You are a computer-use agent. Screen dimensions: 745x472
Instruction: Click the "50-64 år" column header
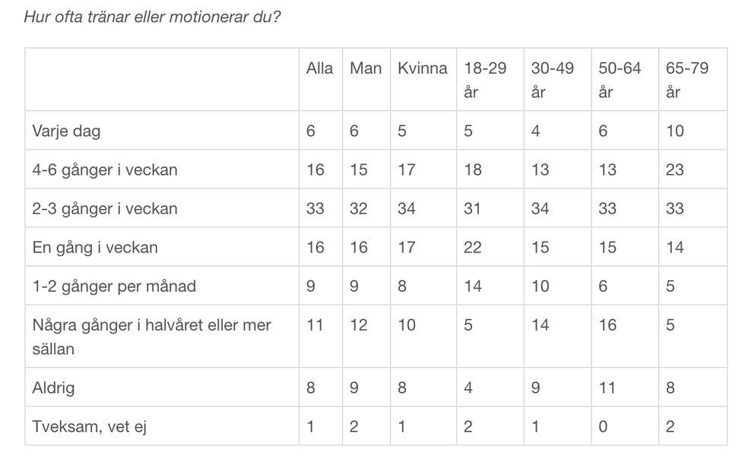click(619, 80)
